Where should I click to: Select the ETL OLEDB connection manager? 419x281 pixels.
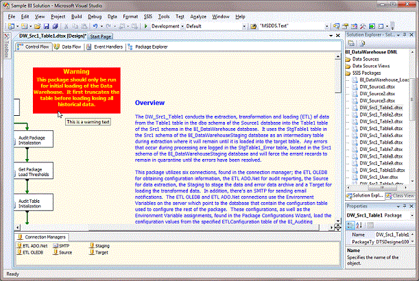(30, 252)
